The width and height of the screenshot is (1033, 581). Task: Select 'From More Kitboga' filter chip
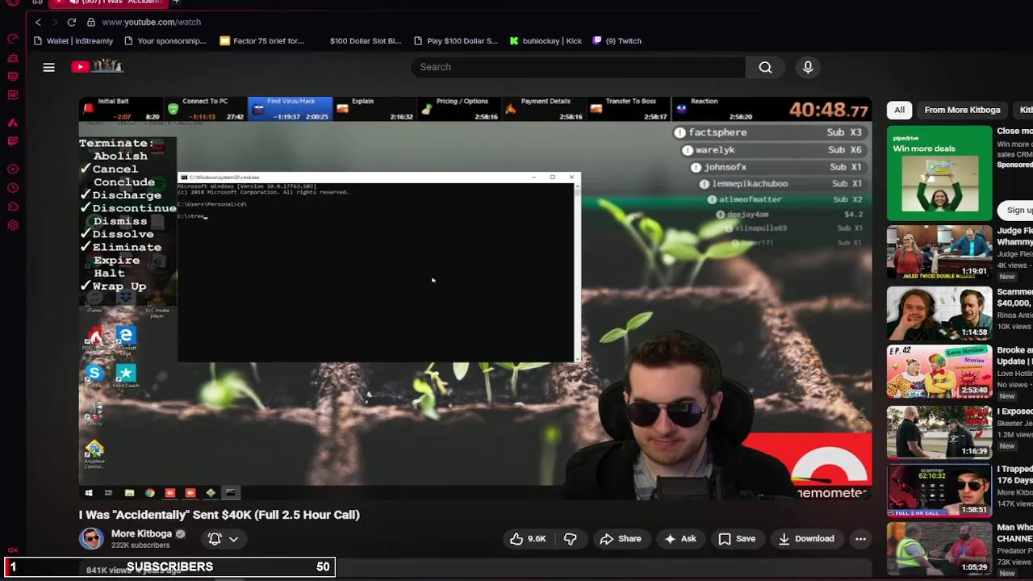tap(962, 110)
